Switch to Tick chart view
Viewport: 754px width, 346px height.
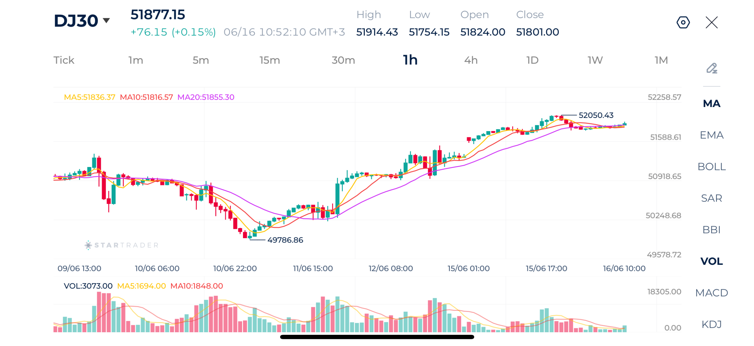coord(64,60)
